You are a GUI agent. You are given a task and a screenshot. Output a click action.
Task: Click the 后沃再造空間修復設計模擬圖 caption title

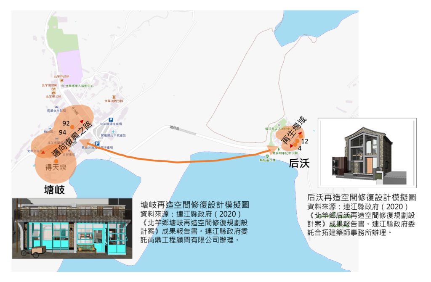362,197
